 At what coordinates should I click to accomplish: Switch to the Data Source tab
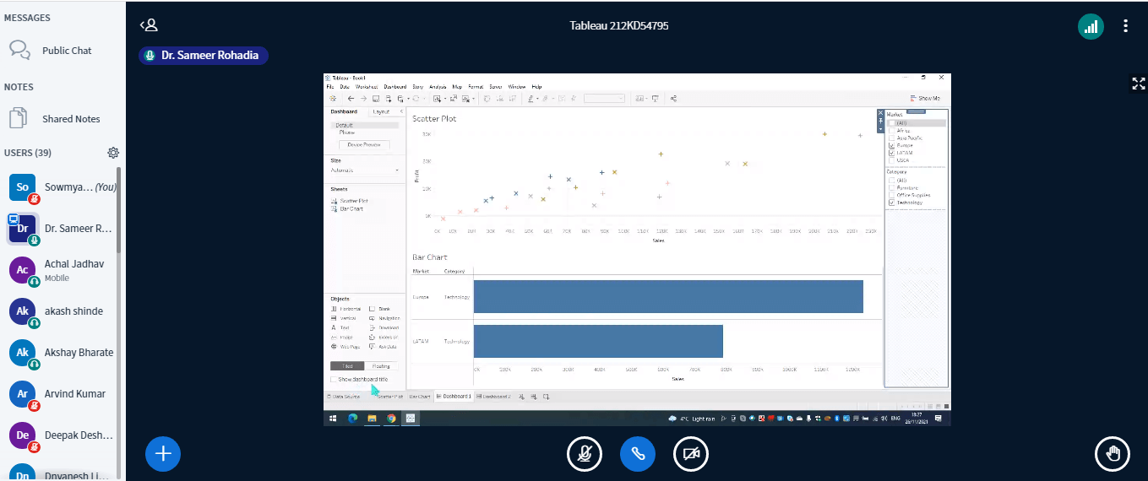(x=343, y=397)
